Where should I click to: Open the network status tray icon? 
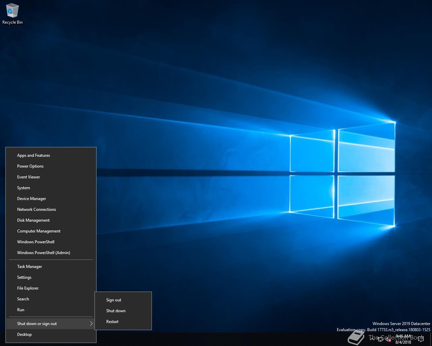tap(380, 340)
